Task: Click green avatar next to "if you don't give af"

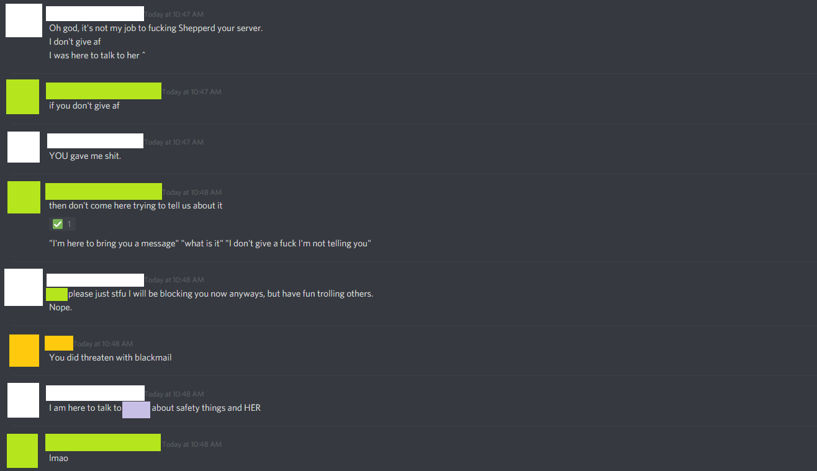Action: 22,97
